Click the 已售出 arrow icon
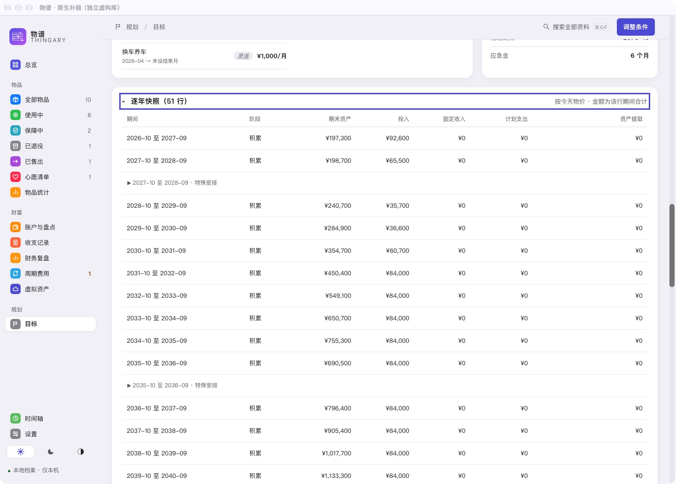Screen dimensions: 676x484 15,161
